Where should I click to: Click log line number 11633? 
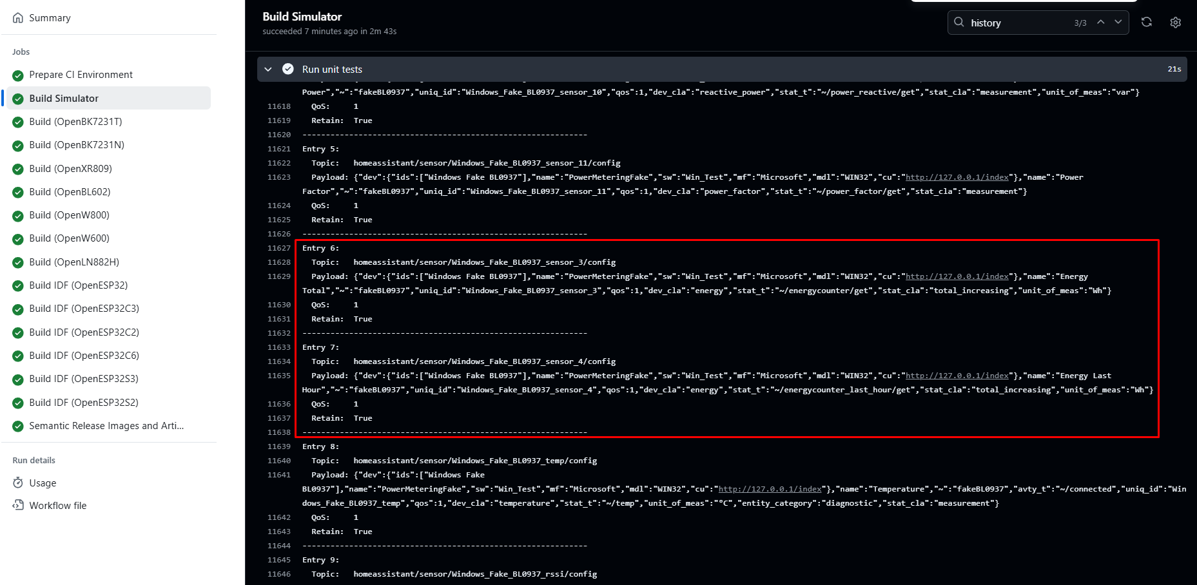point(279,347)
